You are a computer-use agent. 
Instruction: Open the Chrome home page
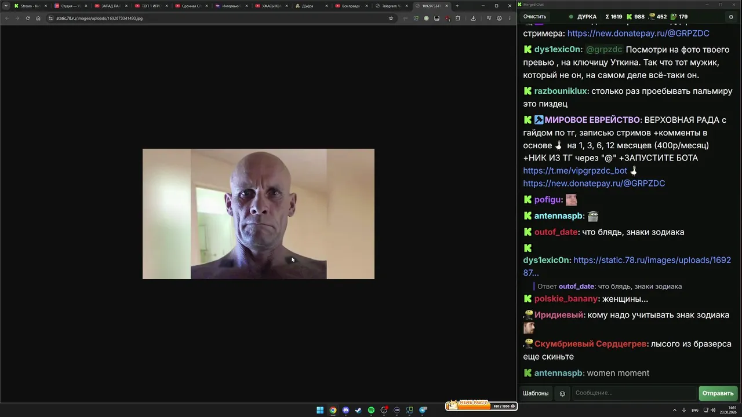pos(38,18)
